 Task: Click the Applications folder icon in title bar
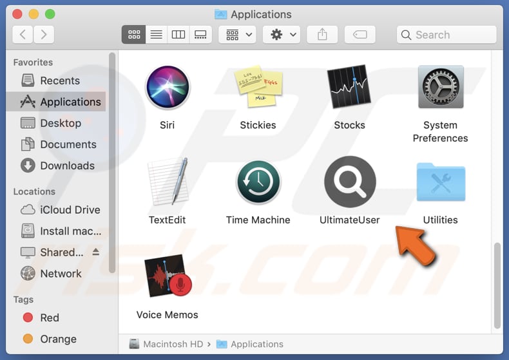(221, 14)
